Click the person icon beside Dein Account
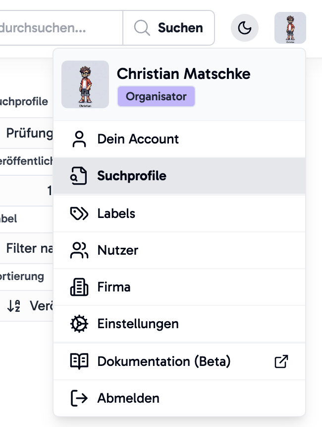 click(79, 139)
